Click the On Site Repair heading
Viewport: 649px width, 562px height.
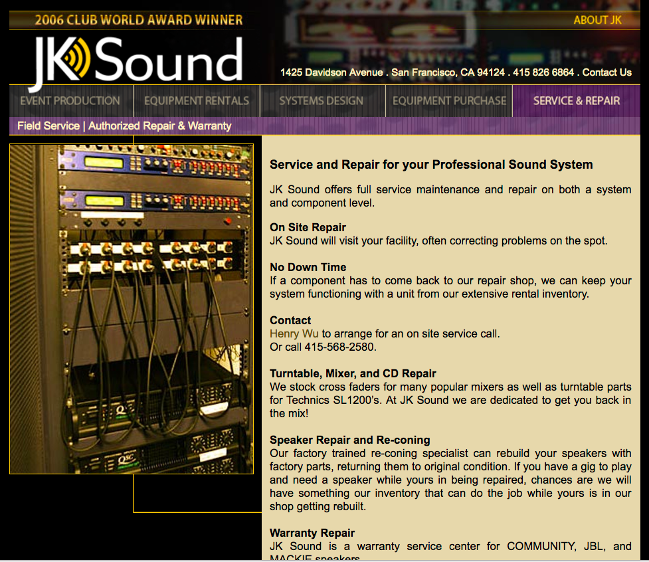click(308, 227)
